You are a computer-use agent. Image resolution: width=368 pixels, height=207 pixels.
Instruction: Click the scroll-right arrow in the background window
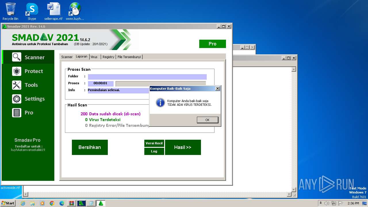coord(289,195)
